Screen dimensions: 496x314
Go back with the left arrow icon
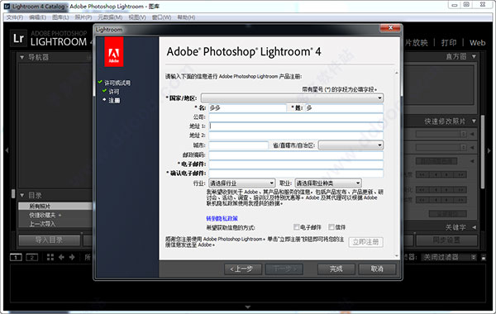(61, 257)
